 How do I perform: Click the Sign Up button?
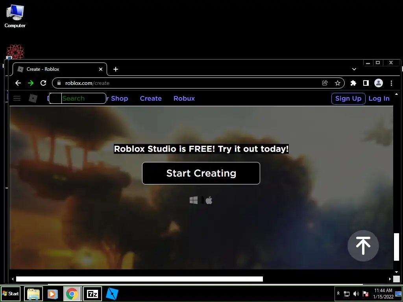point(348,99)
